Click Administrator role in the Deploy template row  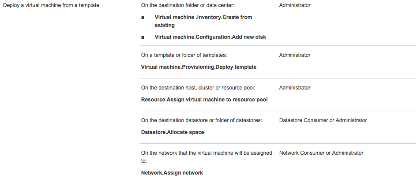(x=295, y=55)
